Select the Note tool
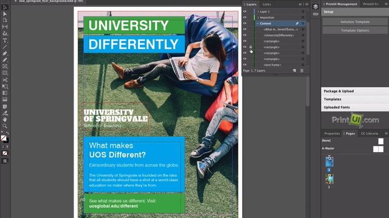Image resolution: width=389 pixels, height=218 pixels. click(5, 107)
